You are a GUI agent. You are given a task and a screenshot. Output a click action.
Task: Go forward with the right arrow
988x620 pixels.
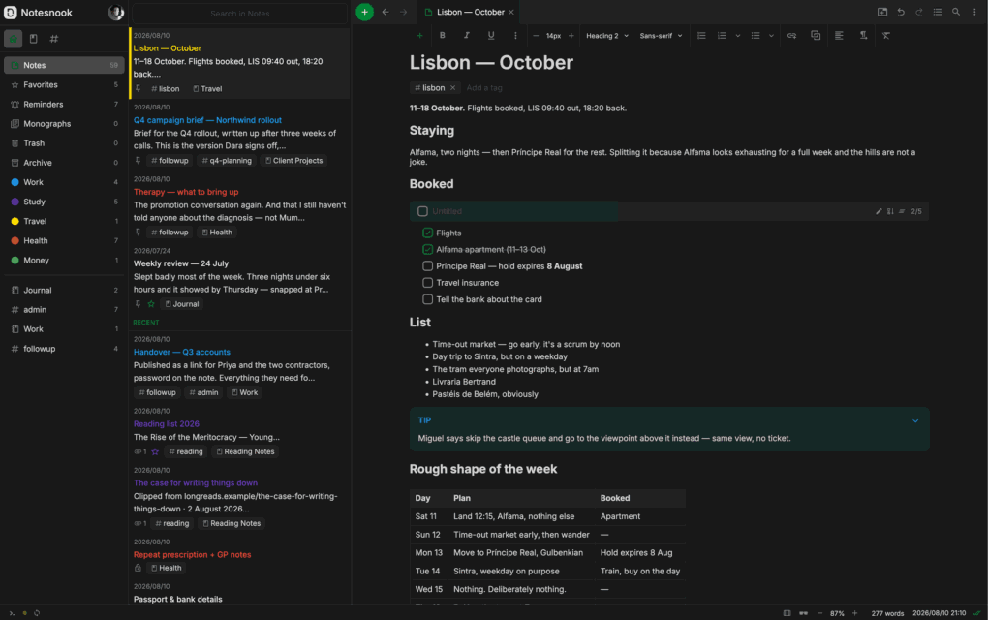pos(403,12)
